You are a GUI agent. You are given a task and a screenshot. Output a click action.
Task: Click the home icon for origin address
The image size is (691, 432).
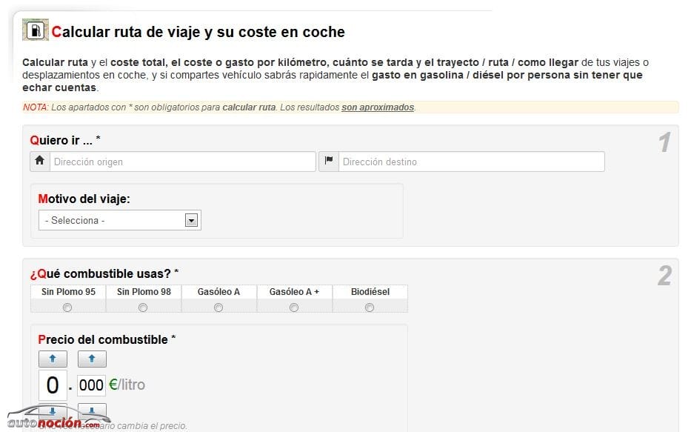click(39, 162)
